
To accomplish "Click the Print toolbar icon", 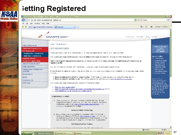I will (151, 27).
